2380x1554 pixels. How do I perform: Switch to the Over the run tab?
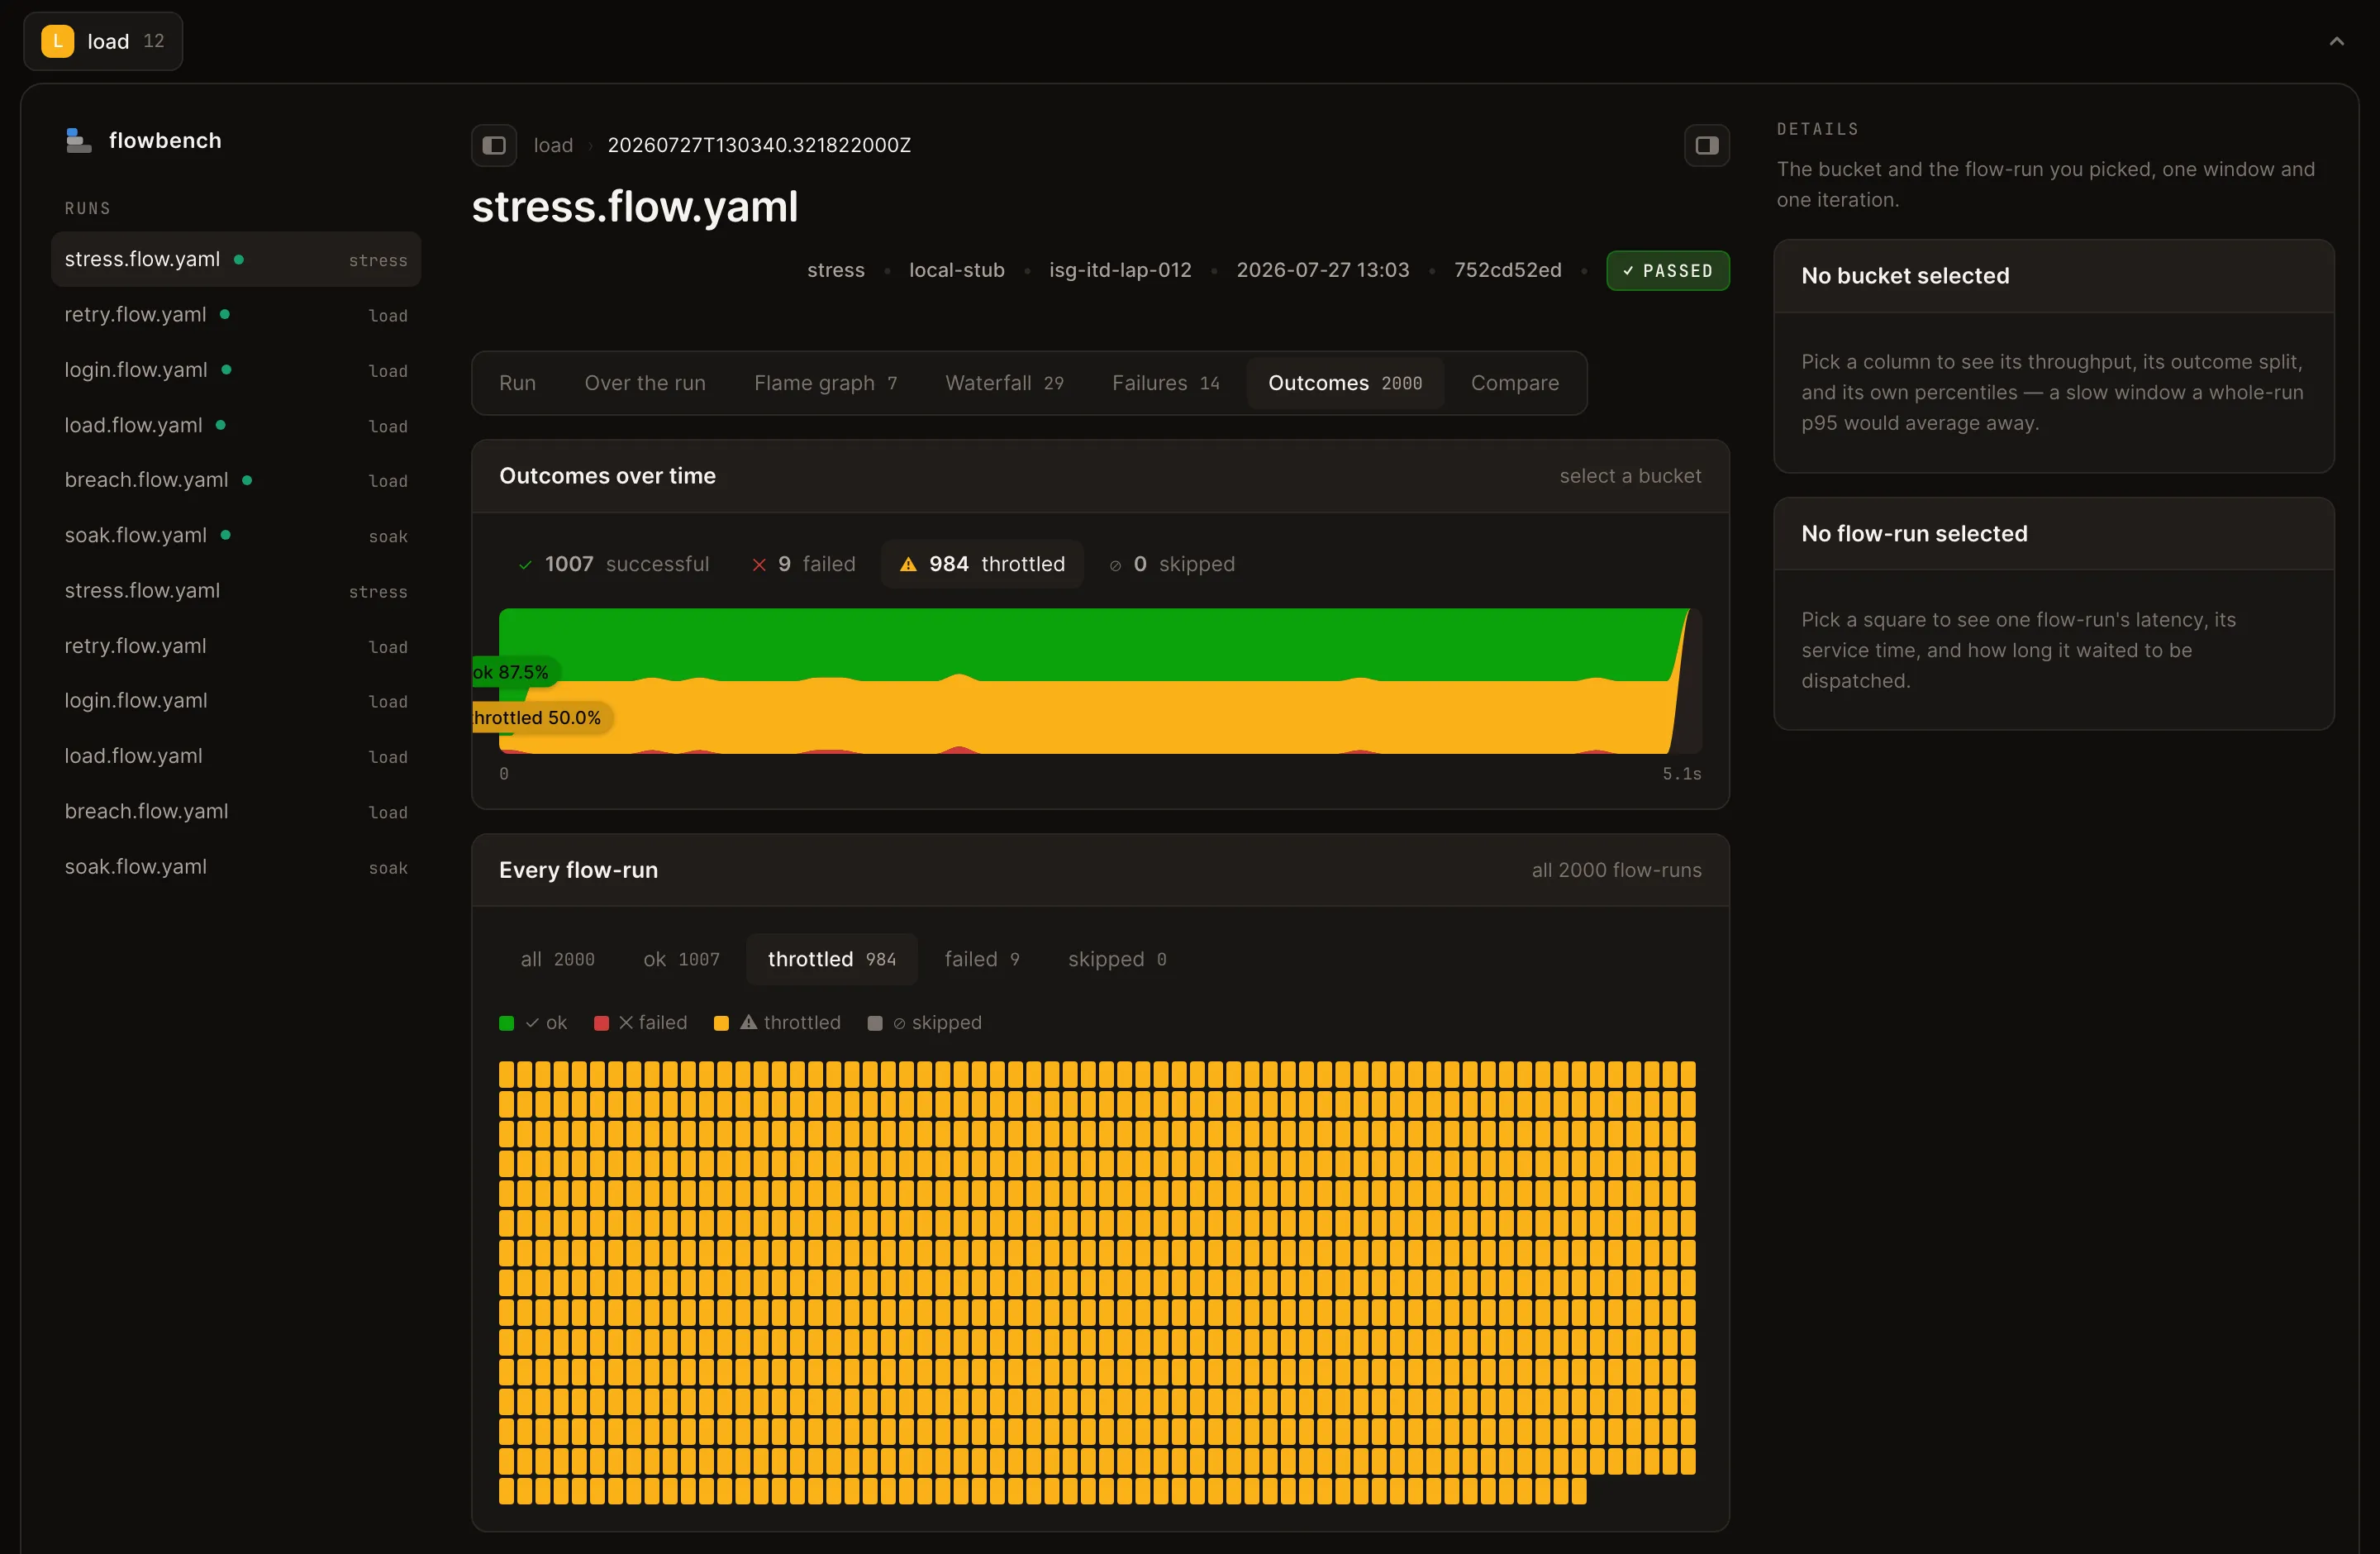[645, 383]
